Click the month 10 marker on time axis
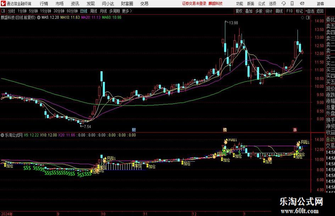This screenshot has height=216, width=335. tap(104, 214)
